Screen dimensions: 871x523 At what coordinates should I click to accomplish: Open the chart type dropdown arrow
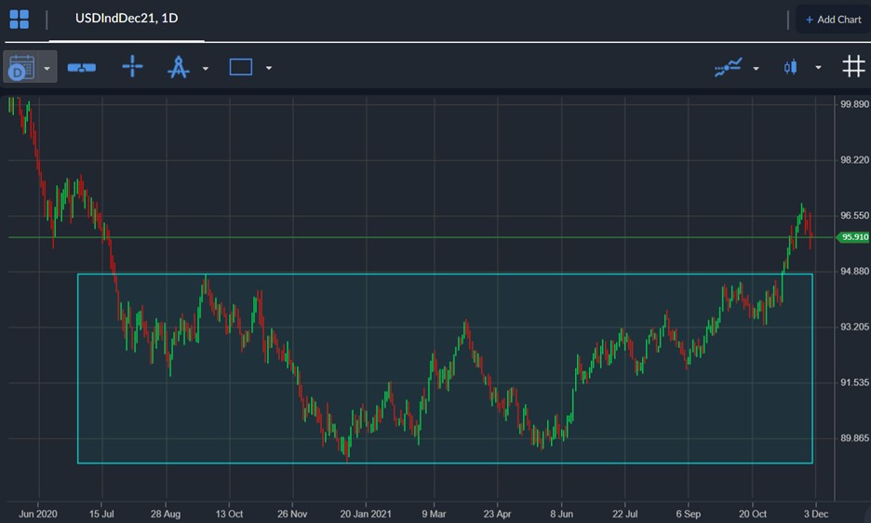click(x=818, y=68)
